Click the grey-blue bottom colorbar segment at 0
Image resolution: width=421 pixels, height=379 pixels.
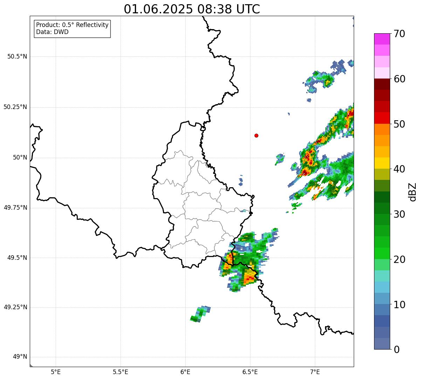click(x=382, y=344)
